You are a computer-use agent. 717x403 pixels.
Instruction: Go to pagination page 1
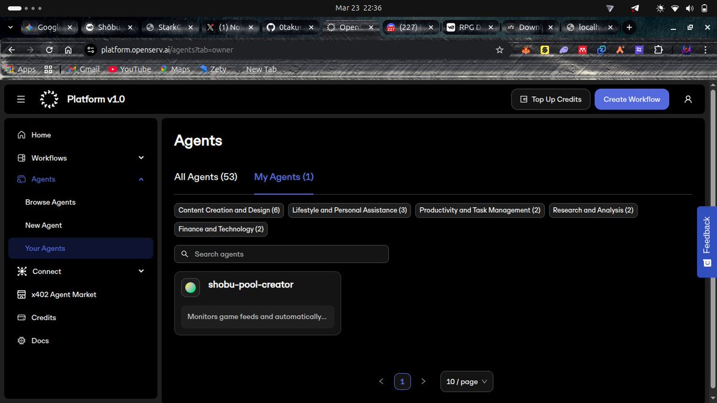[403, 382]
